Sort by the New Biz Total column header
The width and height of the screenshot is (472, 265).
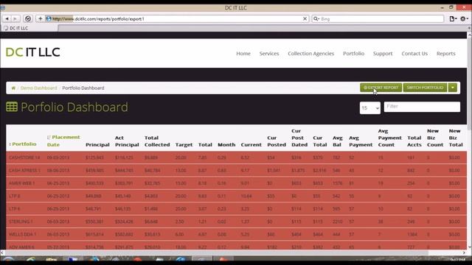[456, 138]
